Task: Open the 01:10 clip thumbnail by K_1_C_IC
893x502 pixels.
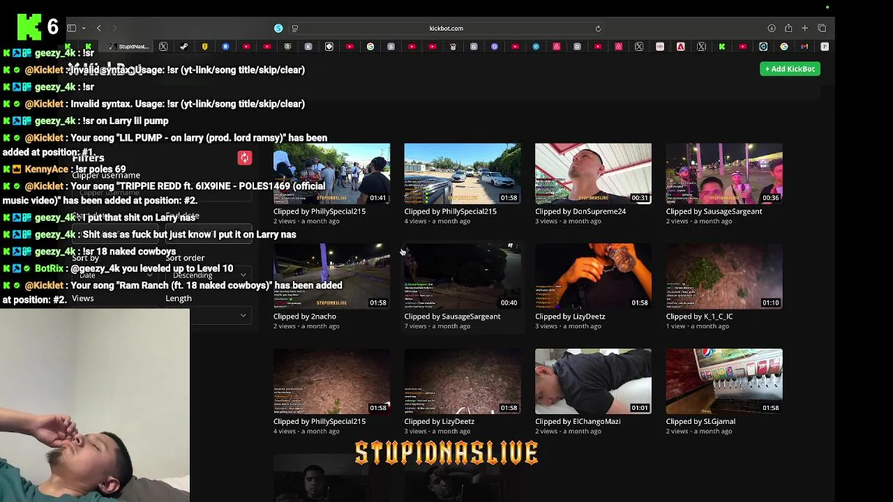Action: click(x=724, y=276)
